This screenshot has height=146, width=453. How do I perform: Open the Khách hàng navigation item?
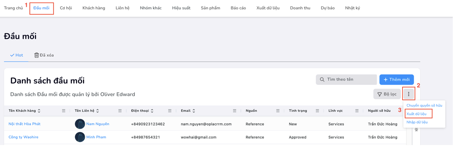point(94,8)
